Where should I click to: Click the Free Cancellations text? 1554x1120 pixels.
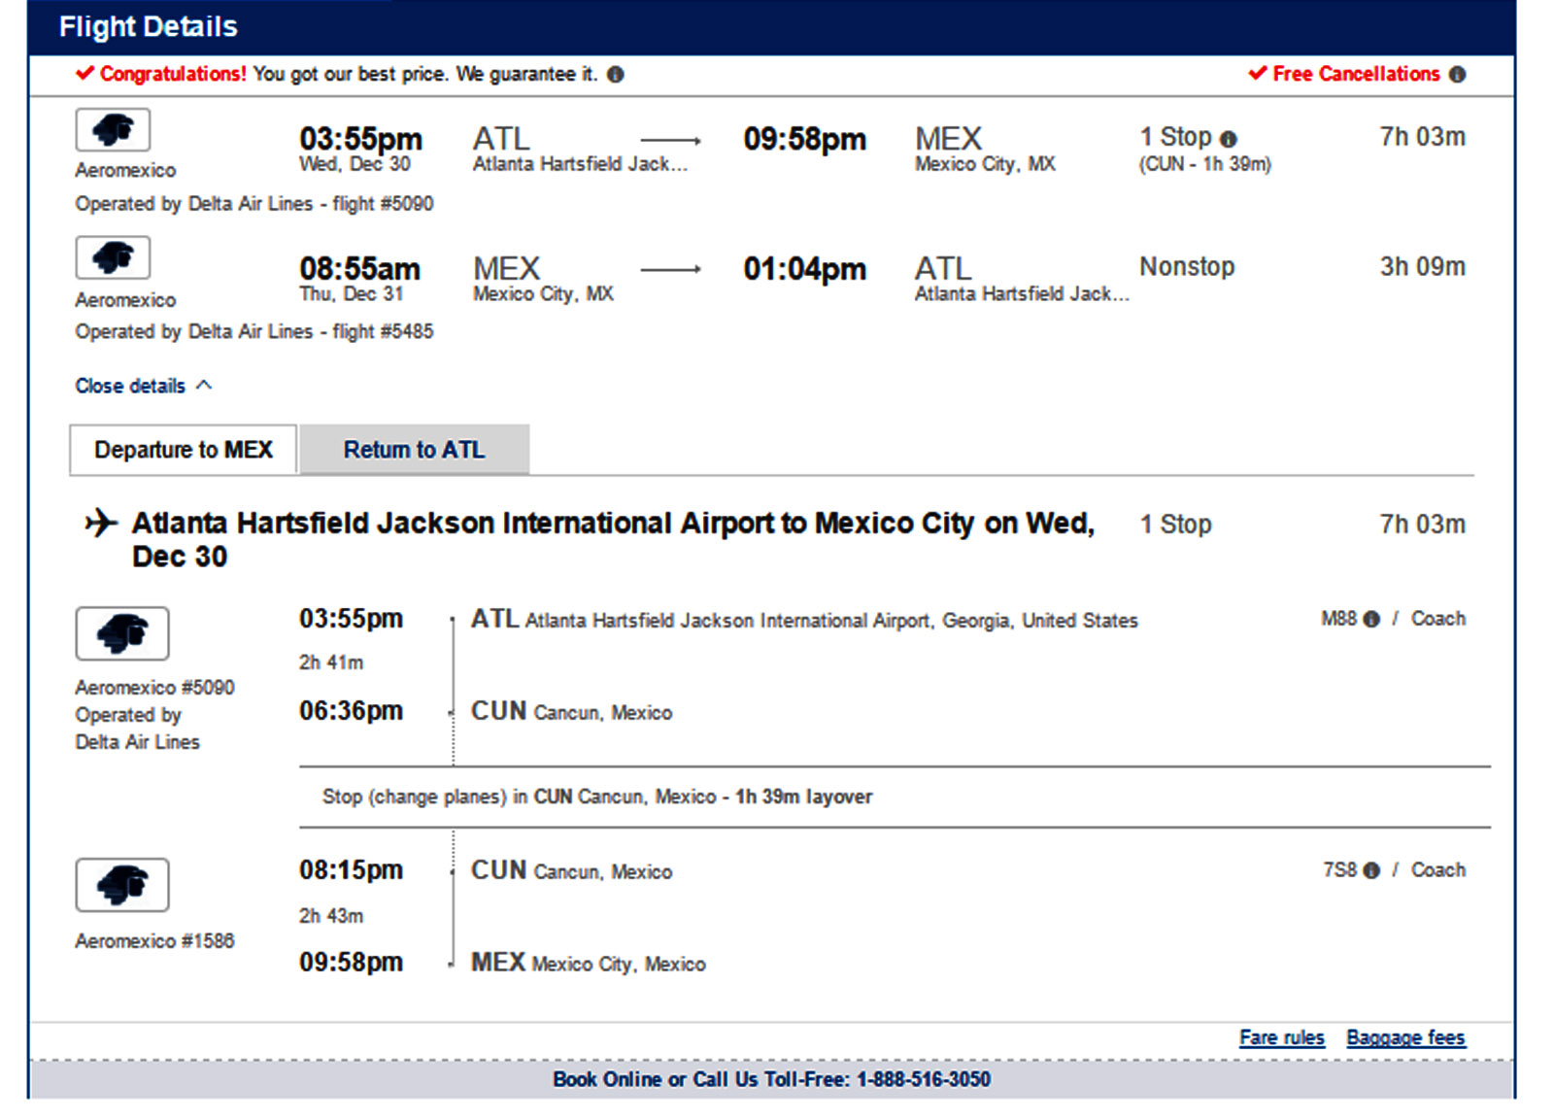1356,74
